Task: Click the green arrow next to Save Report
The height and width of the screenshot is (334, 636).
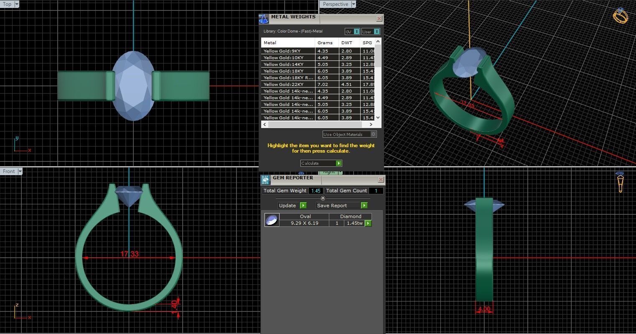Action: tap(364, 205)
